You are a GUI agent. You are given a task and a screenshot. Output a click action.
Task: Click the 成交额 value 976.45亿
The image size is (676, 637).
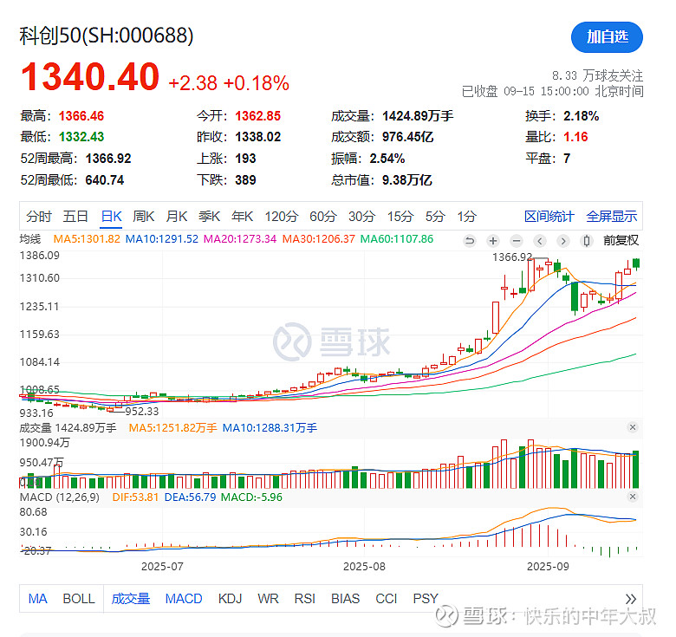[x=407, y=137]
